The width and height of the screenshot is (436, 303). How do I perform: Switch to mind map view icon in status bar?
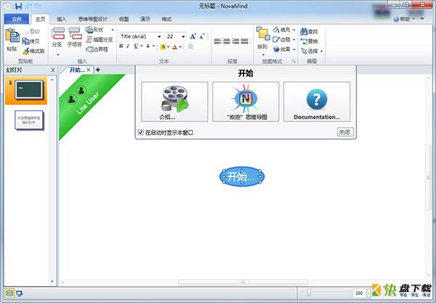pyautogui.click(x=9, y=294)
